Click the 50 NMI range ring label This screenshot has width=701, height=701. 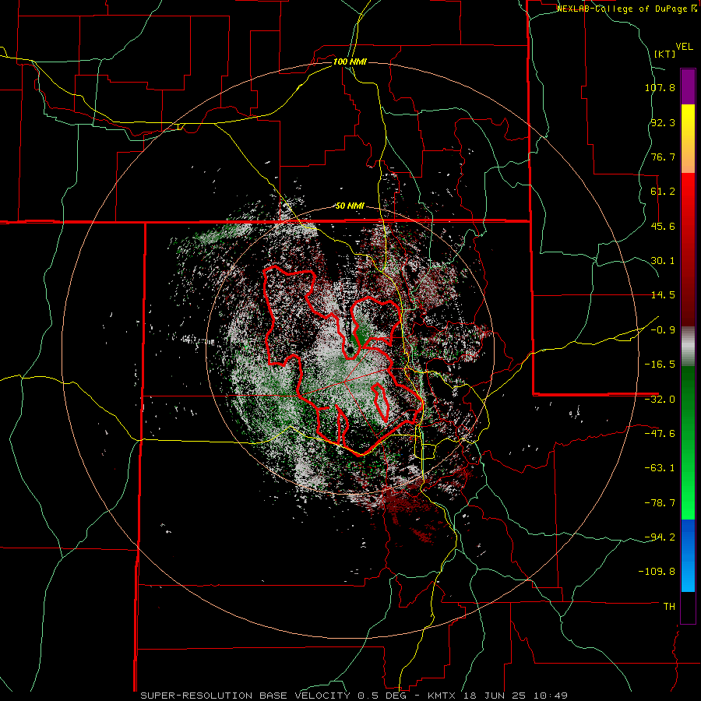(350, 206)
